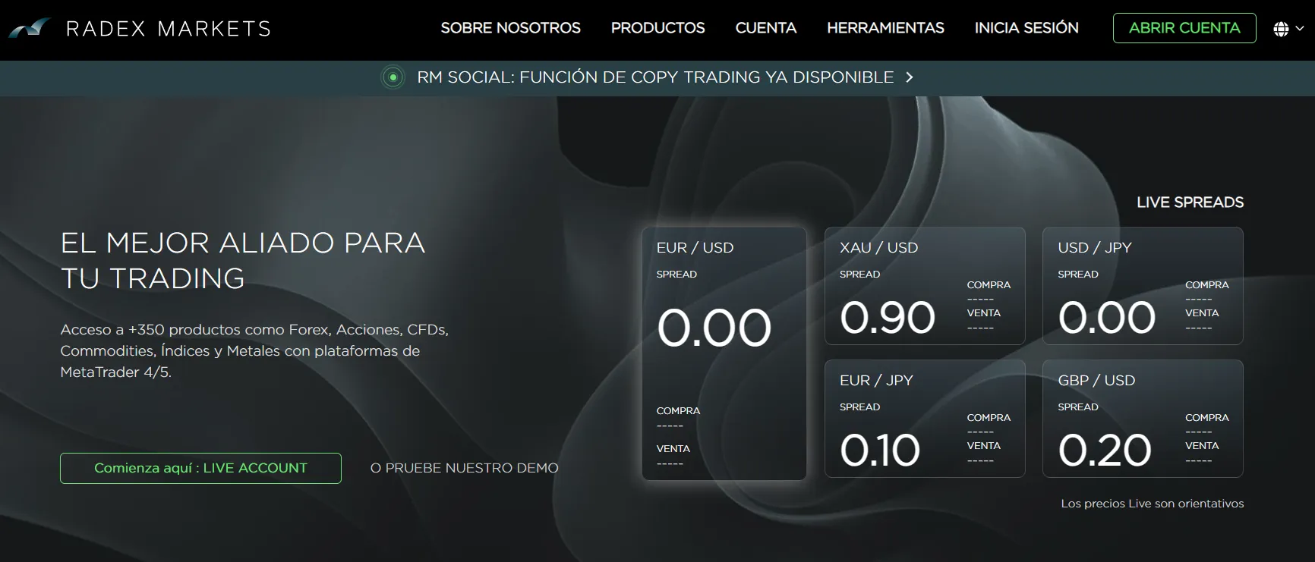This screenshot has height=562, width=1315.
Task: Click the RADEX MARKETS brand name
Action: click(x=169, y=29)
